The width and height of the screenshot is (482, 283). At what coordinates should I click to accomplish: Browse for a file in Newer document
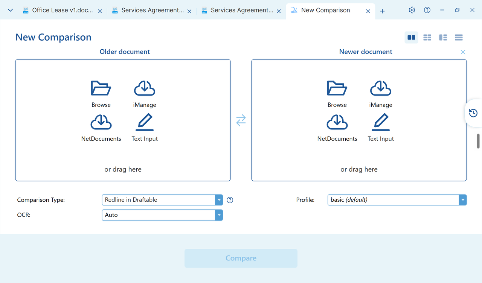[x=337, y=94]
